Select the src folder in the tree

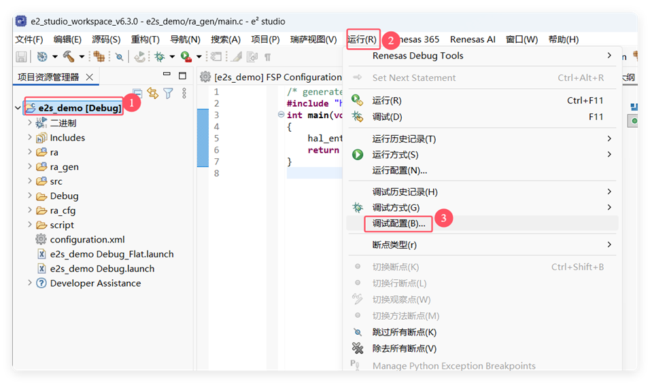tap(56, 181)
